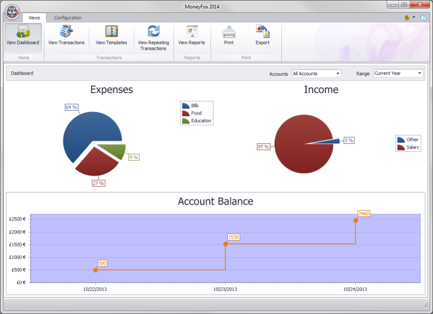Image resolution: width=433 pixels, height=314 pixels.
Task: Click the 10/22/2013 axis date
Action: pyautogui.click(x=95, y=289)
